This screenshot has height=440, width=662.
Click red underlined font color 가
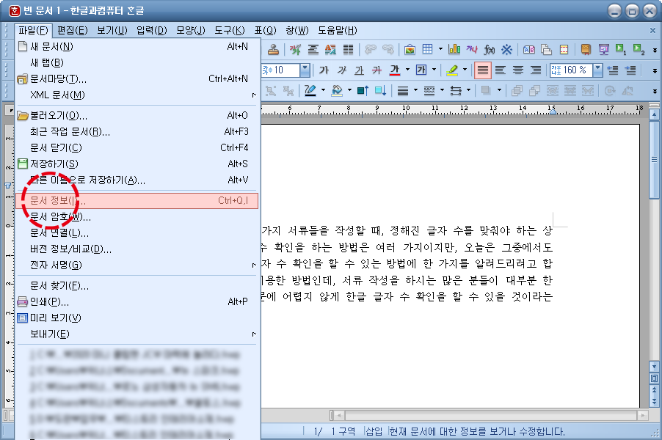(395, 70)
